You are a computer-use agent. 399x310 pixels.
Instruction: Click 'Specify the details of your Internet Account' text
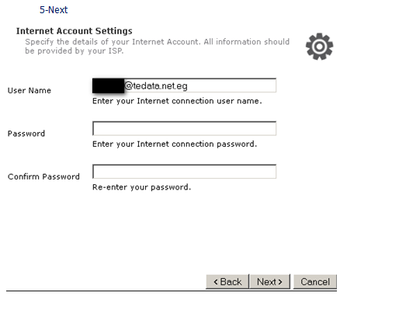113,42
